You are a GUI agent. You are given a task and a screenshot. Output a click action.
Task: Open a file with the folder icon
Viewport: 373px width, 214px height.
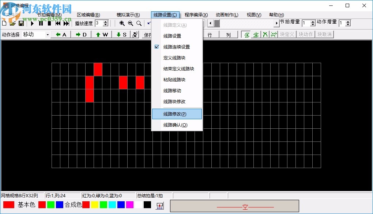point(12,23)
